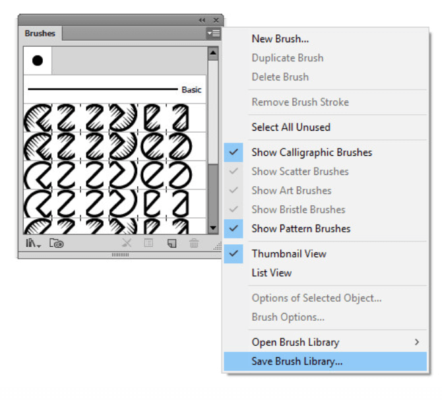This screenshot has height=400, width=442.
Task: Toggle Show Calligraphic Brushes
Action: tap(325, 152)
